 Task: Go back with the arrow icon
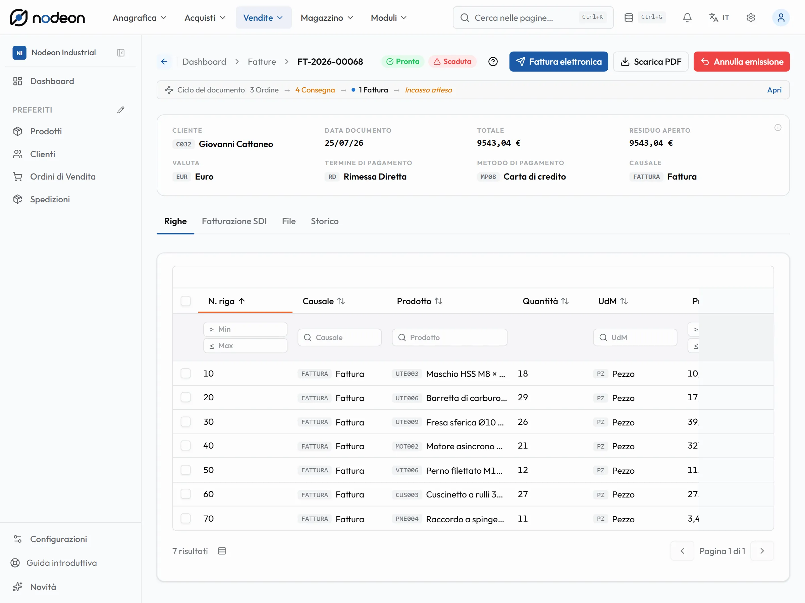(164, 61)
